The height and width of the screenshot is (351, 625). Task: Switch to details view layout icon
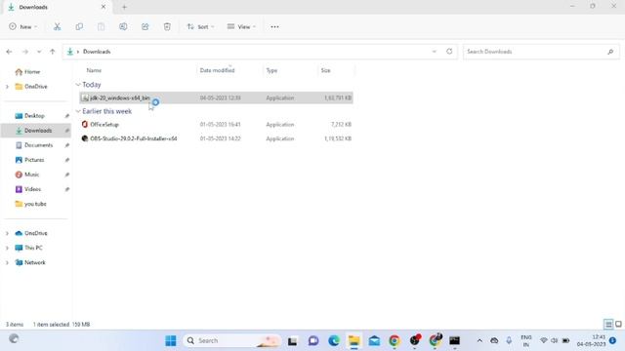click(x=608, y=324)
